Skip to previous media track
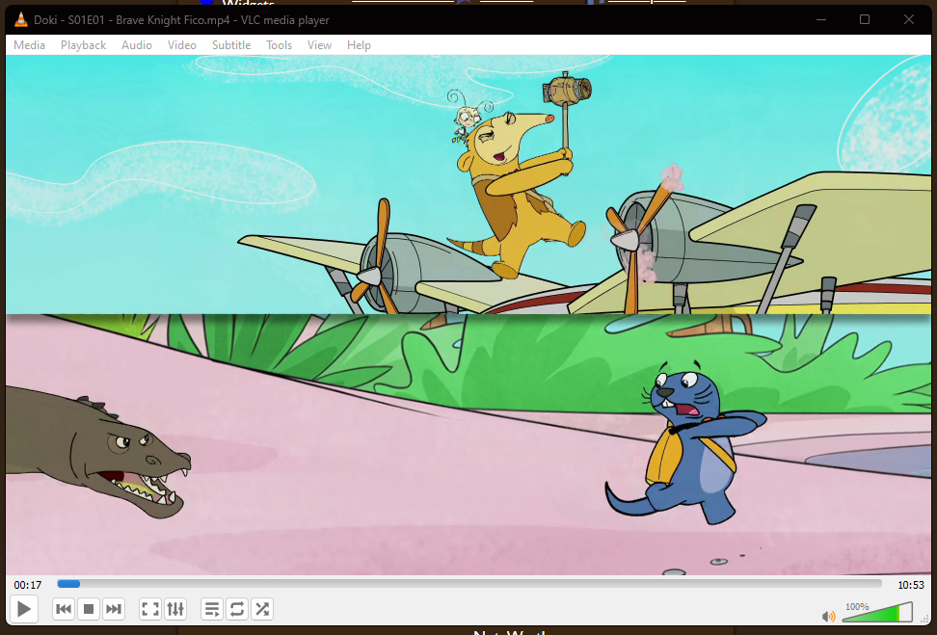937x635 pixels. 64,608
